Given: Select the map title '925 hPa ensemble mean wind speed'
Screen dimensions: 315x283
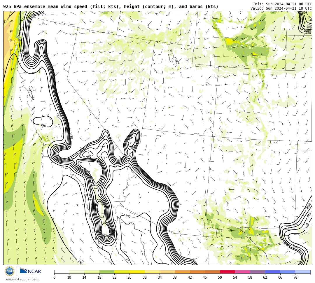Looking at the screenshot, I should click(45, 7).
